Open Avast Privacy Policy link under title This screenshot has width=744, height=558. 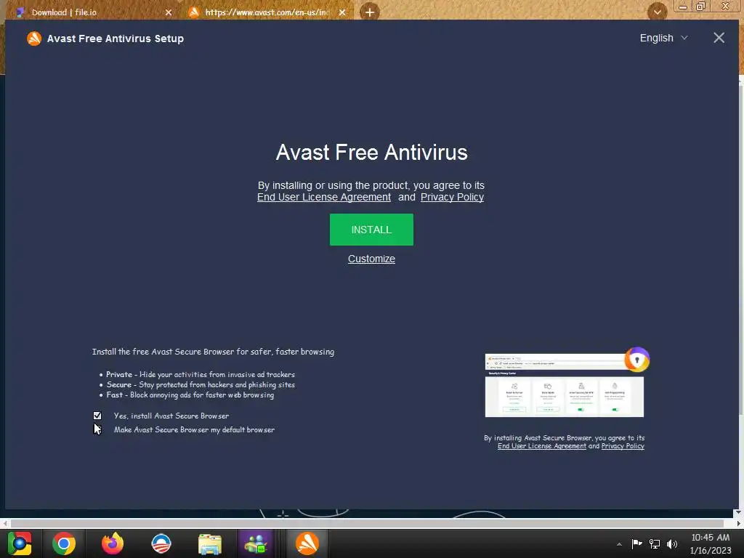(x=452, y=198)
